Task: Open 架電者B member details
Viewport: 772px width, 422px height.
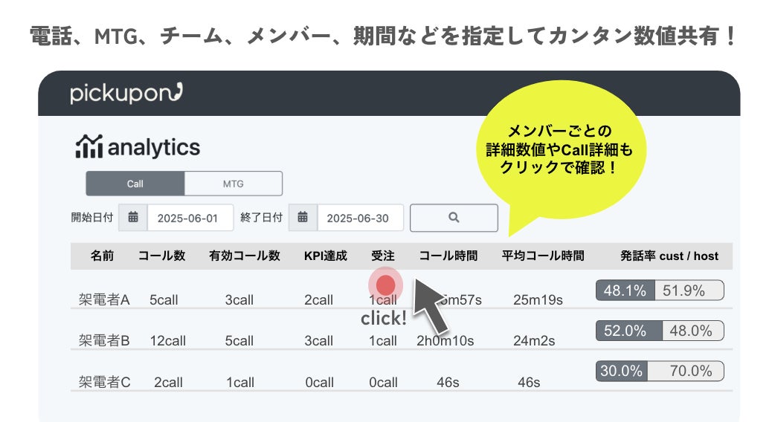Action: [x=104, y=340]
